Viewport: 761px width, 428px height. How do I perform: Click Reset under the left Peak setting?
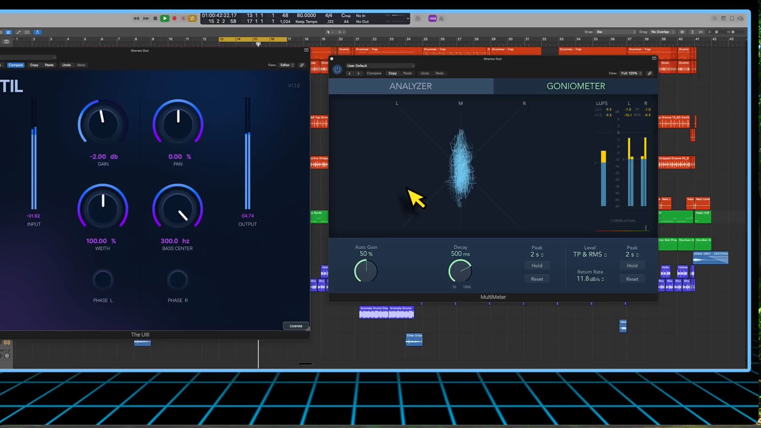(537, 279)
